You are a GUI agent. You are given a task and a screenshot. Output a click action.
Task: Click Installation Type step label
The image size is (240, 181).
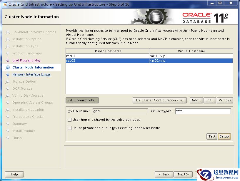(25, 46)
